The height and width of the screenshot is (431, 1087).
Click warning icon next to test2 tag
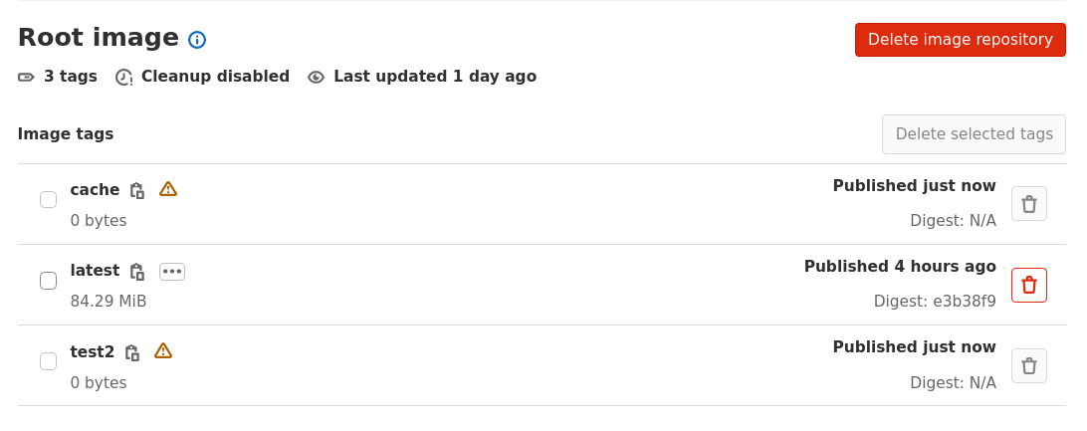pos(163,351)
